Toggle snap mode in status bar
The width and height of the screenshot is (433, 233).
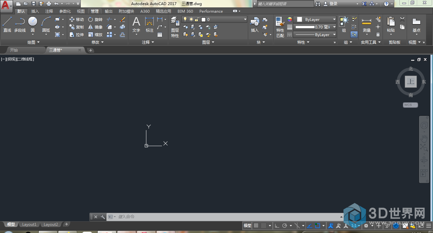(x=264, y=226)
